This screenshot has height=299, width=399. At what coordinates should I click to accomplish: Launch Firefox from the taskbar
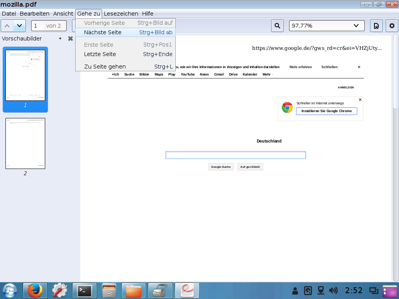click(35, 290)
